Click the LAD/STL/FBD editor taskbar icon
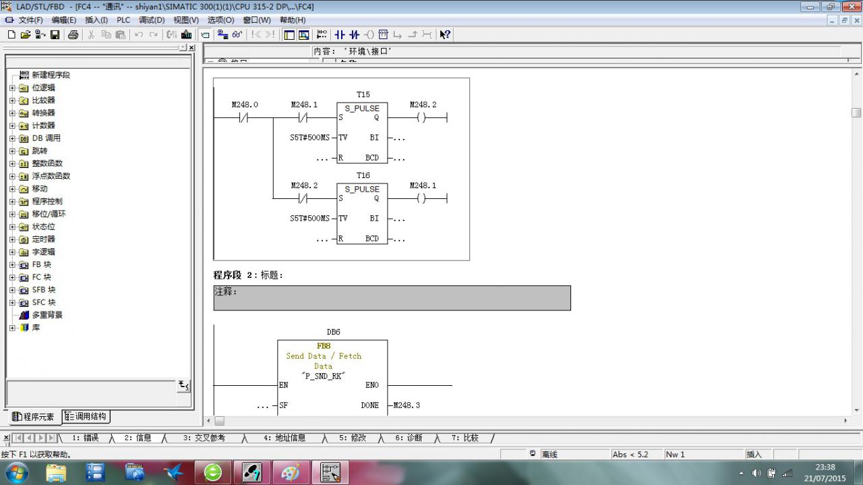863x485 pixels. [x=330, y=472]
